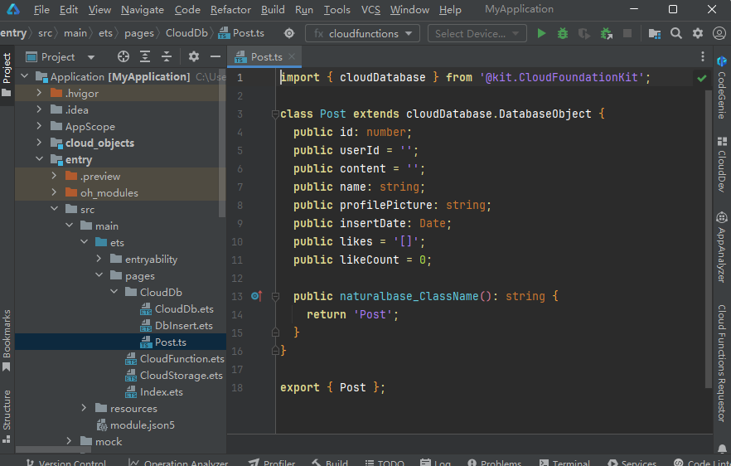Collapse the CloudDb folder node

pos(114,292)
